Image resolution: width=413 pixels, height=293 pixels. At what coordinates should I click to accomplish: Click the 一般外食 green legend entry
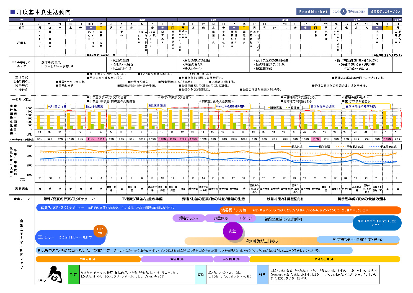pos(292,108)
